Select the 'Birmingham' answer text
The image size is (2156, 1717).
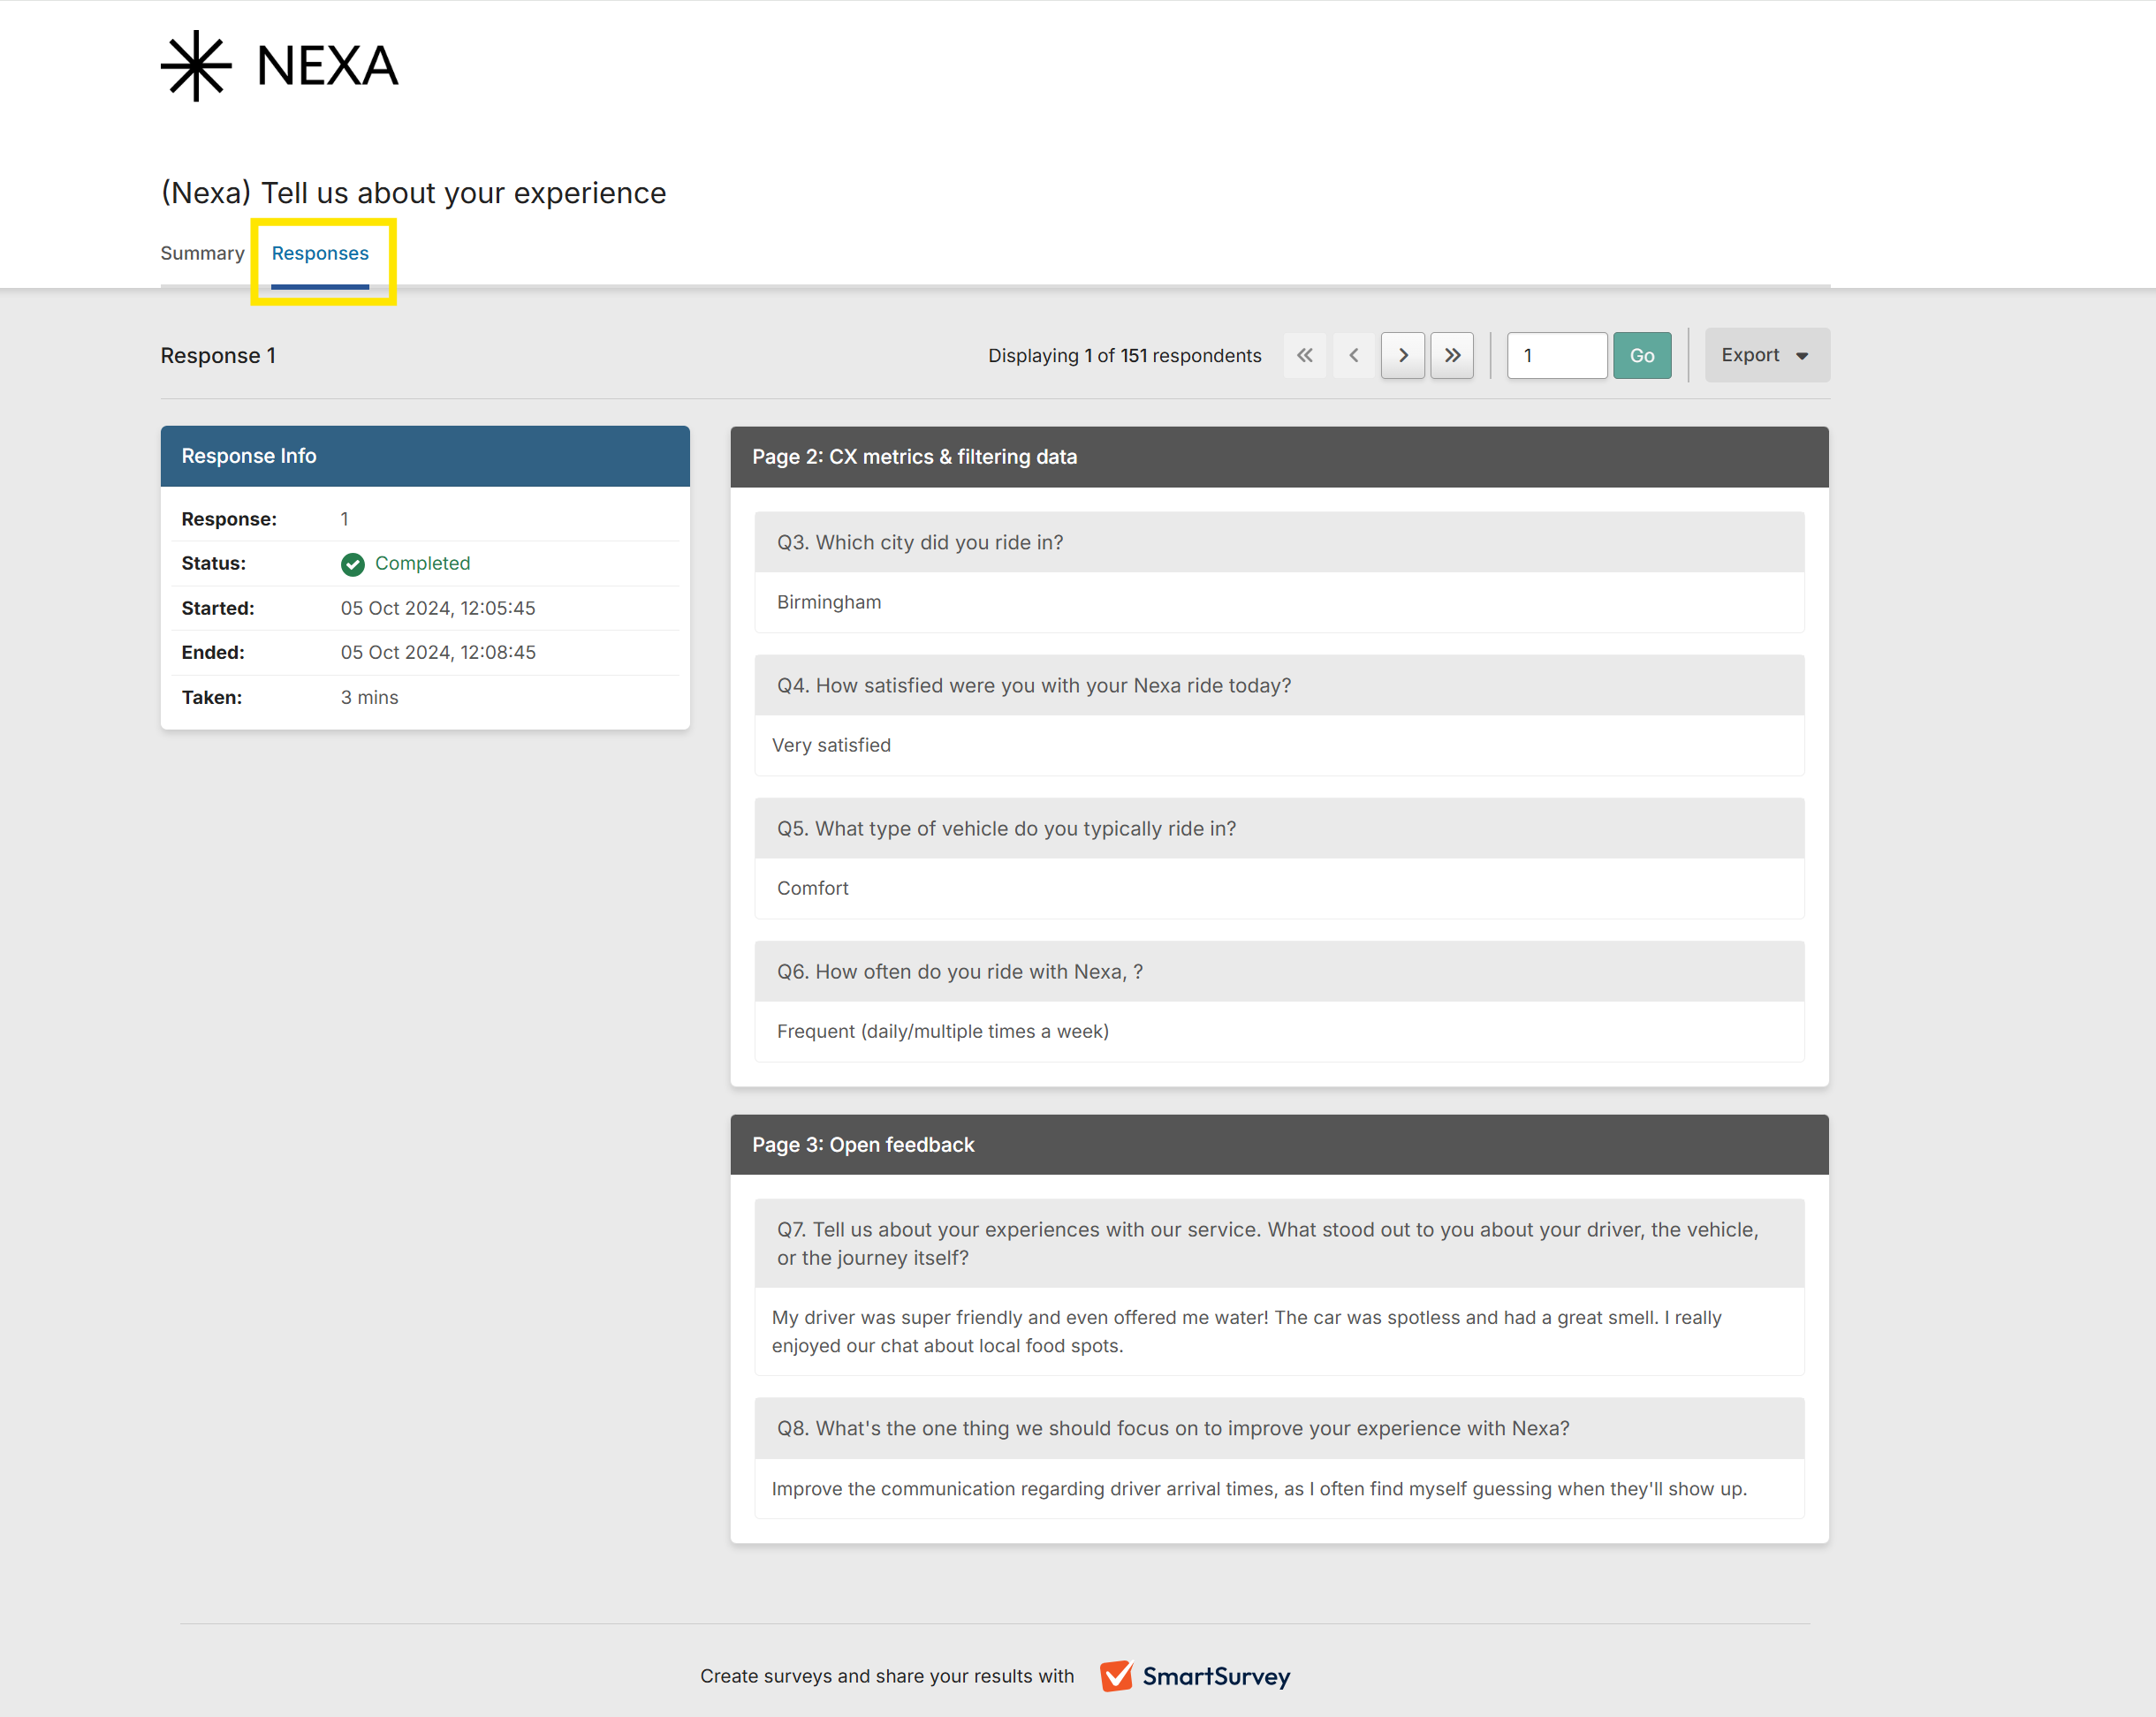829,601
